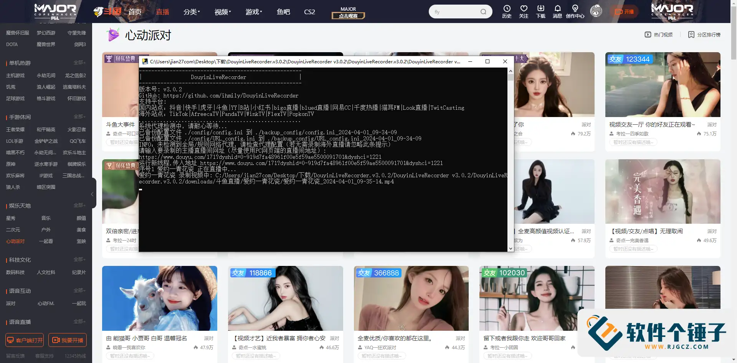The image size is (737, 363).
Task: Click the 心动派对 heading icon
Action: pos(113,35)
